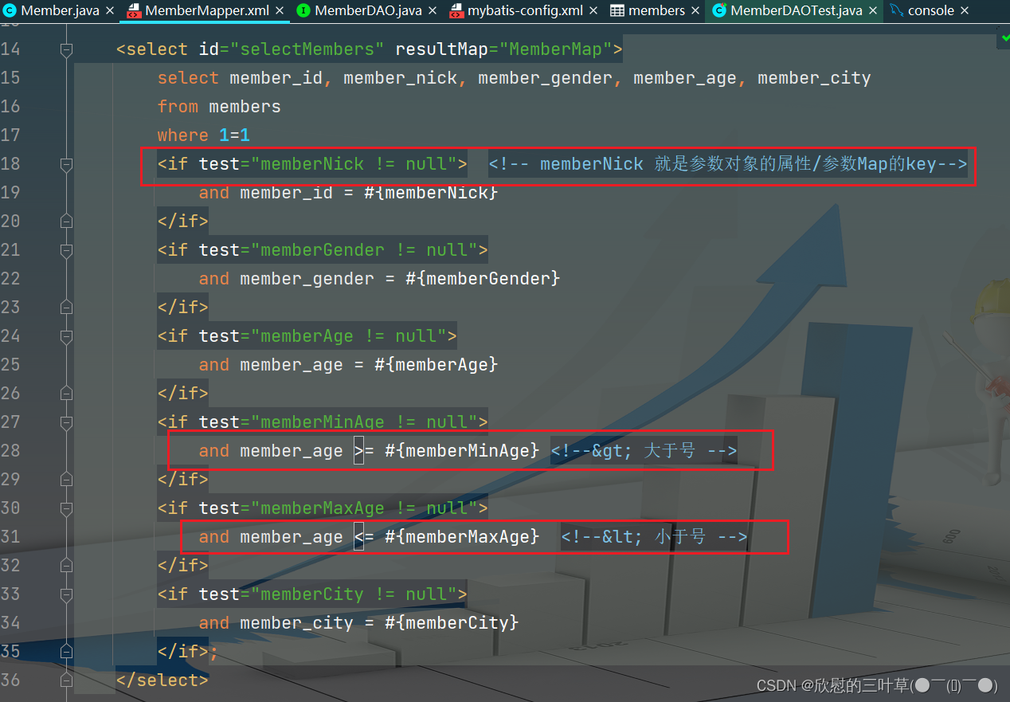Close the members table tab
This screenshot has height=702, width=1010.
(695, 11)
